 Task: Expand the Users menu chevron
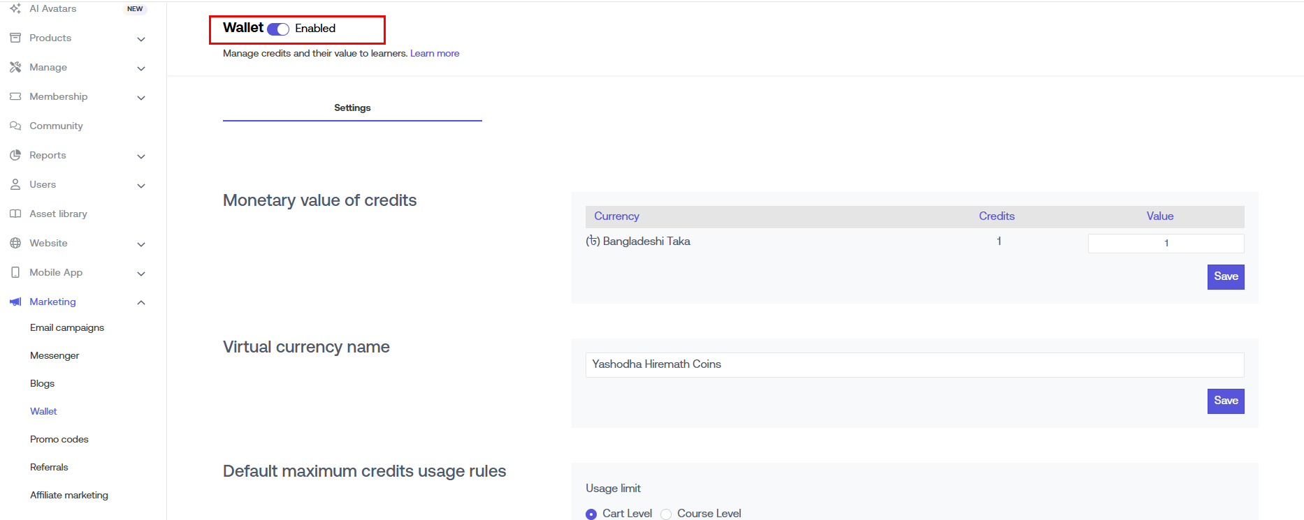point(141,186)
